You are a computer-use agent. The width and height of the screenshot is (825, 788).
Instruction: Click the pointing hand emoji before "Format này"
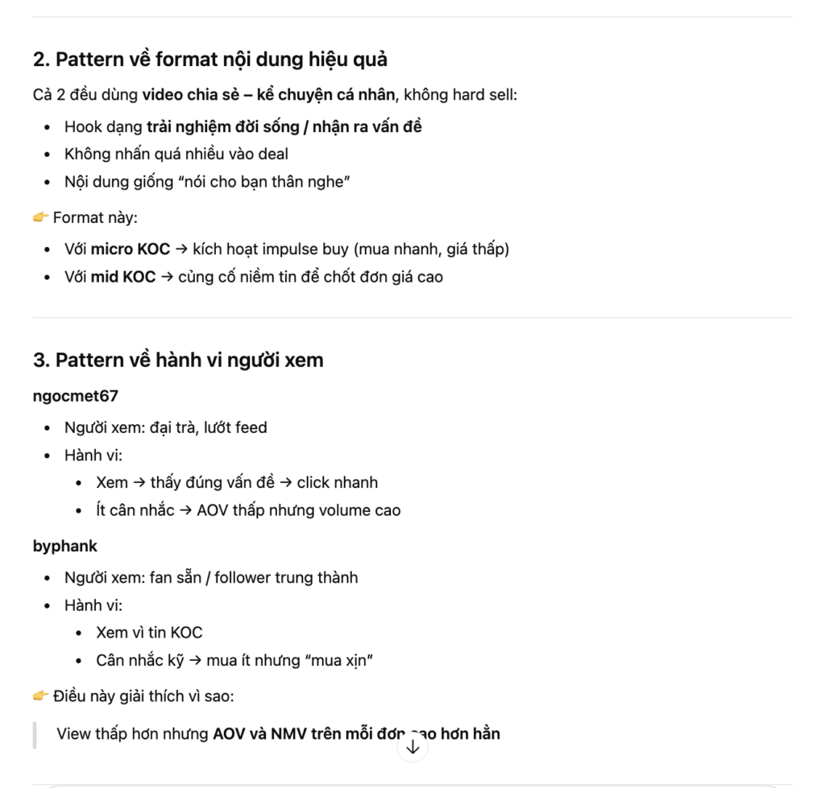[x=41, y=217]
